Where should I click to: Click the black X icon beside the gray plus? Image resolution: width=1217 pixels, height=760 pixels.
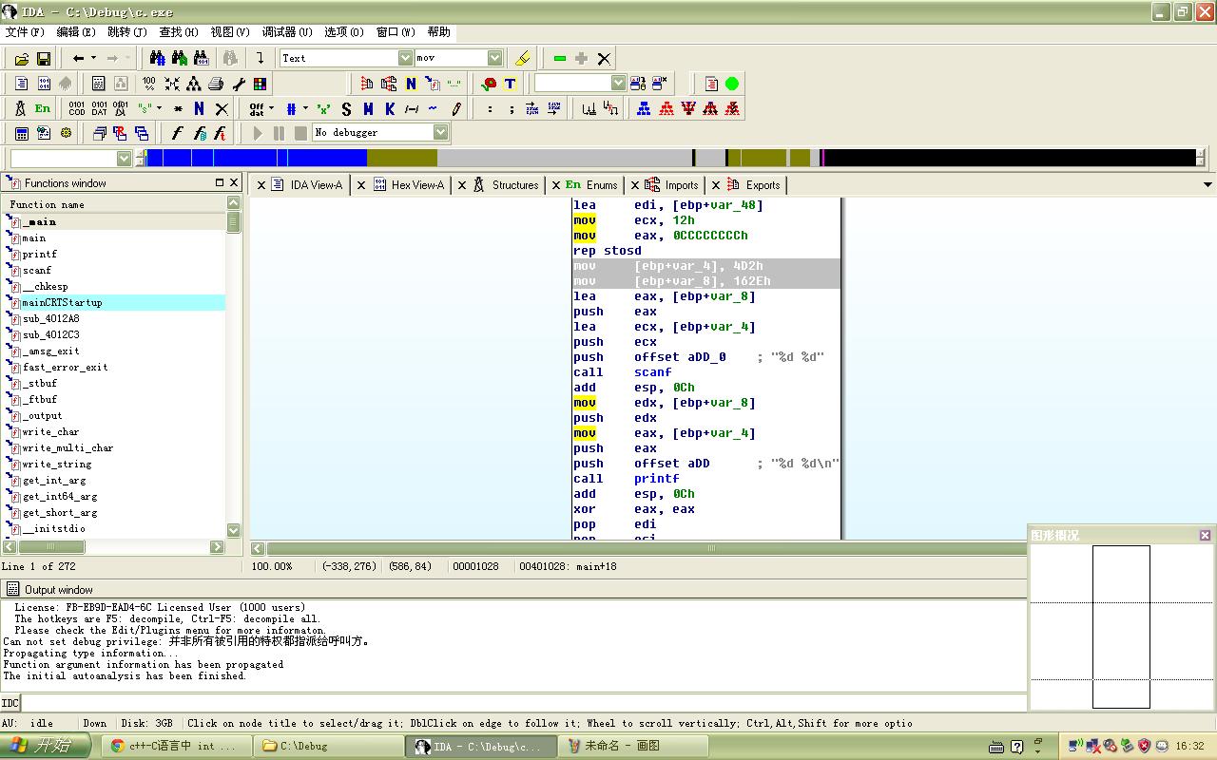603,59
